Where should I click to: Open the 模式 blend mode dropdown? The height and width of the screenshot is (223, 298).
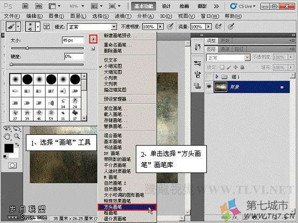click(92, 27)
